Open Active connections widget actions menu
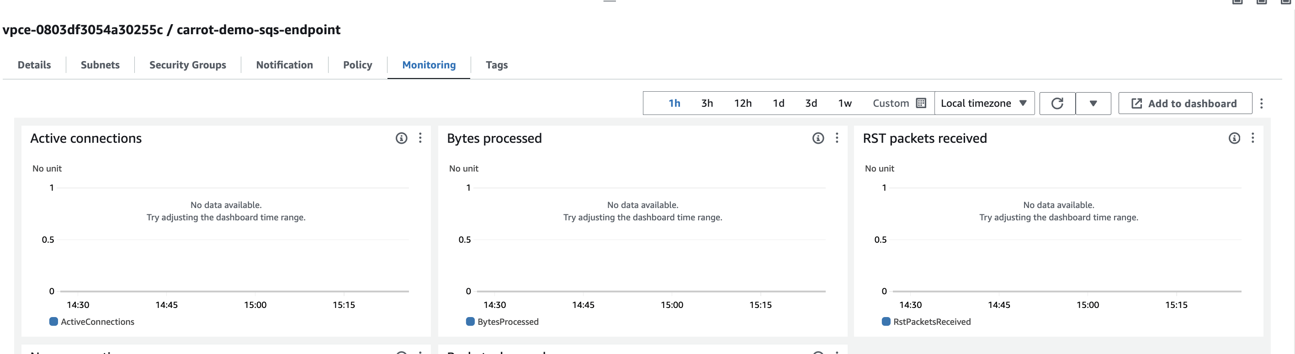 click(x=420, y=138)
